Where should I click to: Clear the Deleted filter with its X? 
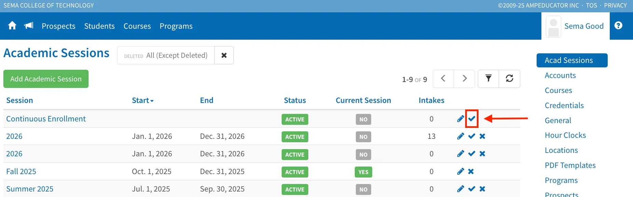(224, 55)
